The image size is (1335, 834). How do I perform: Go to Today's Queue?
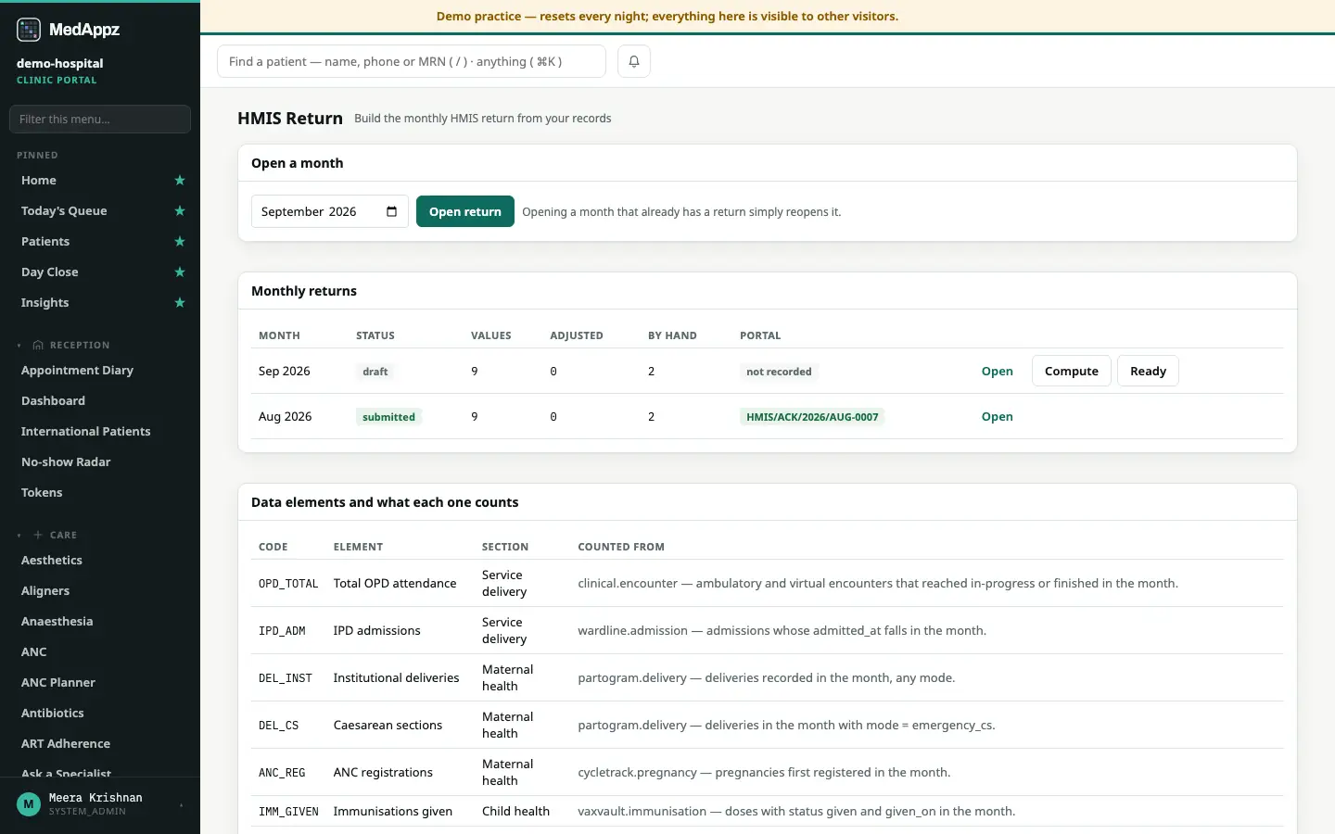[64, 211]
